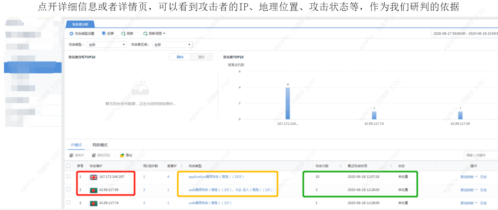Image resolution: width=498 pixels, height=210 pixels.
Task: Expand chevron after 联动封锁 in 167.172.144.197 row
Action: point(476,177)
